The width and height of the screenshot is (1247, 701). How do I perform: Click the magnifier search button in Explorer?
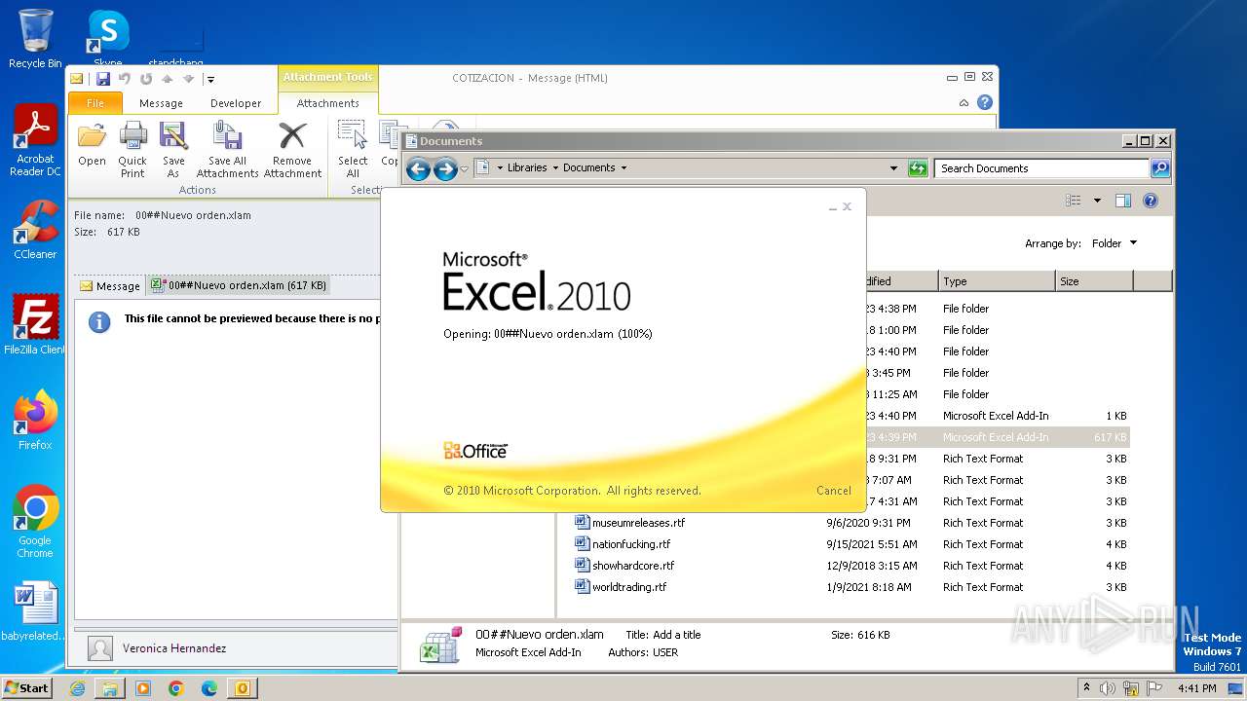click(x=1159, y=168)
